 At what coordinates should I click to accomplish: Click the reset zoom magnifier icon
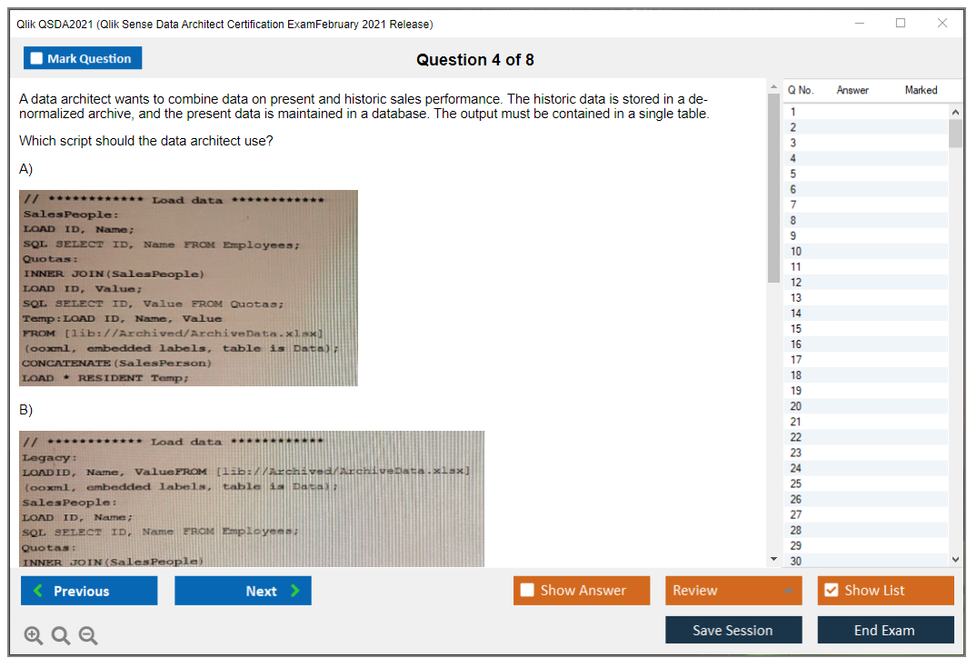point(61,636)
